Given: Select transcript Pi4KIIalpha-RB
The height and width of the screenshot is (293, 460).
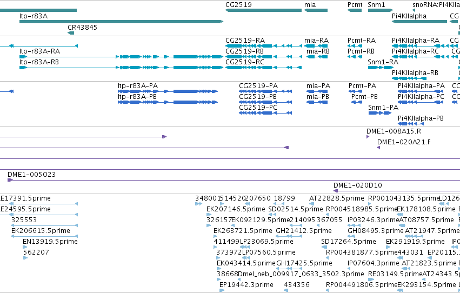Looking at the screenshot, I should (409, 78).
